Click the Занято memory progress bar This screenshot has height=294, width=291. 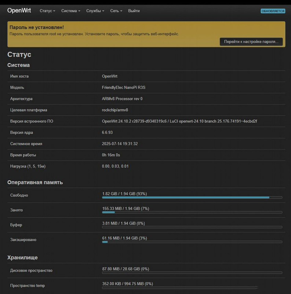[192, 212]
